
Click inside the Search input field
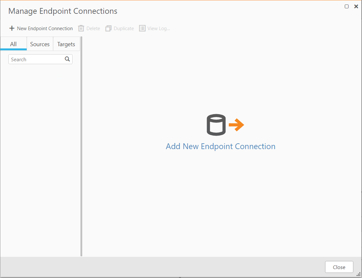click(x=35, y=59)
